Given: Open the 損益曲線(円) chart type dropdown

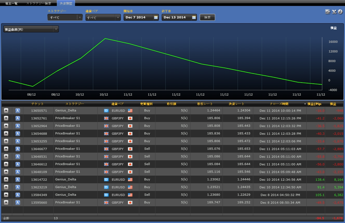Looking at the screenshot, I should (31, 29).
